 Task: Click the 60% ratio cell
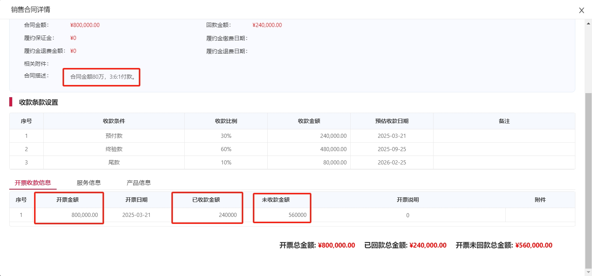tap(226, 149)
